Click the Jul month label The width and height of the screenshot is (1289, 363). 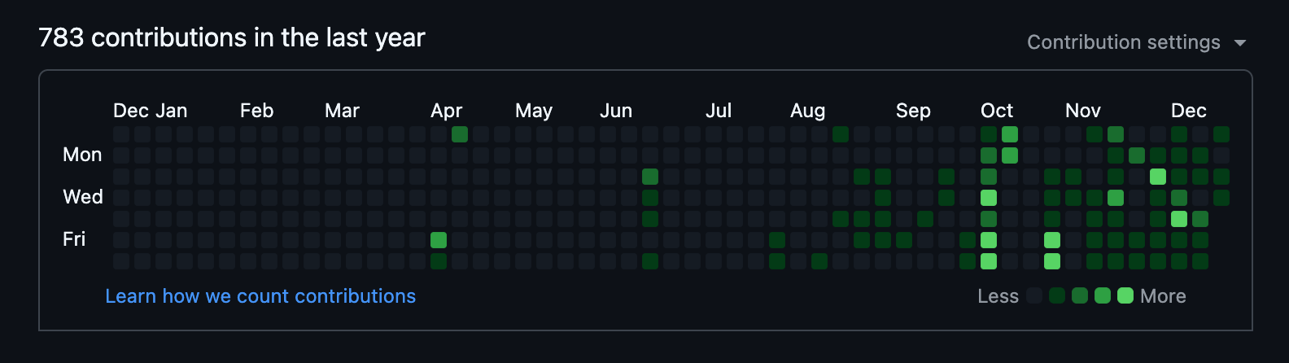pos(719,111)
